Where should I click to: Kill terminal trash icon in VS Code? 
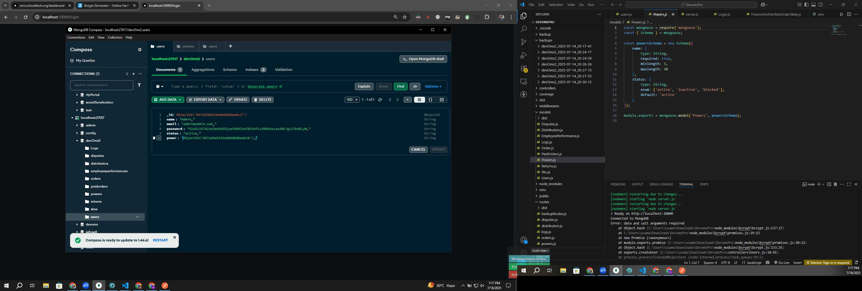click(835, 185)
